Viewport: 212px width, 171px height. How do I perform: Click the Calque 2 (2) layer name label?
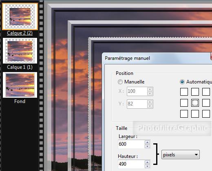(20, 33)
